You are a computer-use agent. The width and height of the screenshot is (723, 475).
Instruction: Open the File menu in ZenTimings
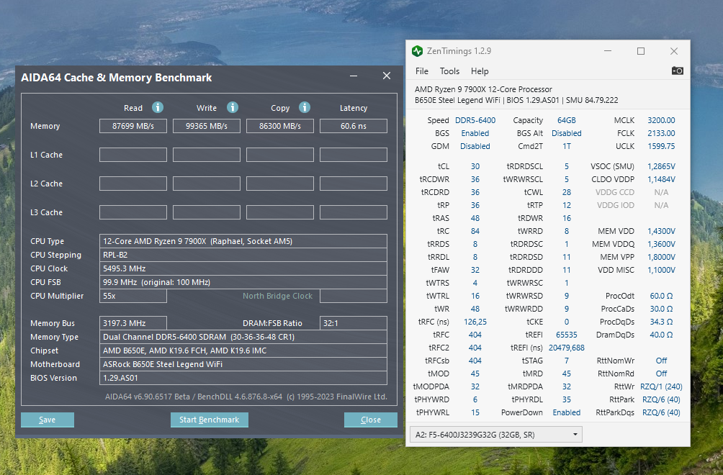422,71
